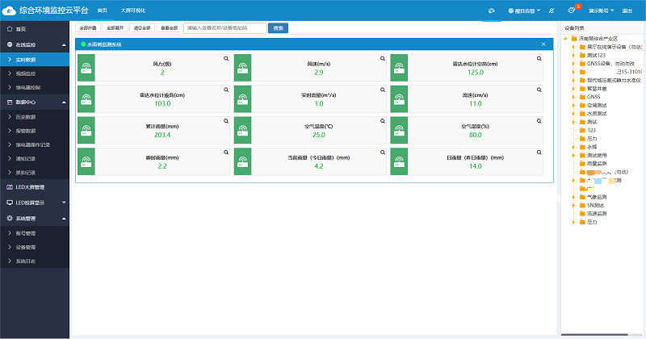Open the message icon with badge 5
Image resolution: width=646 pixels, height=339 pixels.
[x=573, y=10]
